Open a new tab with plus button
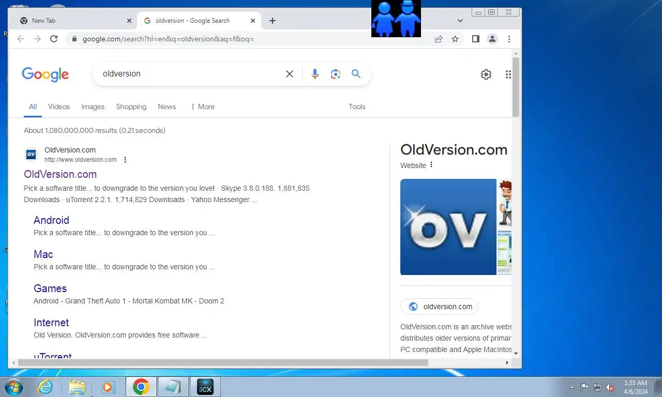Image resolution: width=662 pixels, height=397 pixels. click(x=273, y=21)
